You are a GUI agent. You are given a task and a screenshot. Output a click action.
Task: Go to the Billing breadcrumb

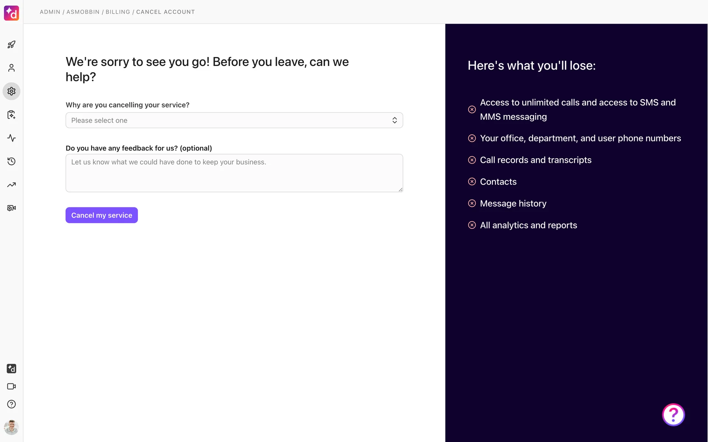(x=118, y=12)
